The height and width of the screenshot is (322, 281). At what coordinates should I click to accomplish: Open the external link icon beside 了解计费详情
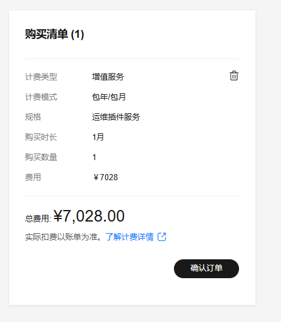pos(162,237)
